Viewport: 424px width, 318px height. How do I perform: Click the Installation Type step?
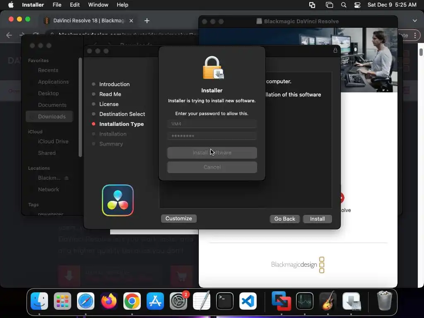(121, 124)
